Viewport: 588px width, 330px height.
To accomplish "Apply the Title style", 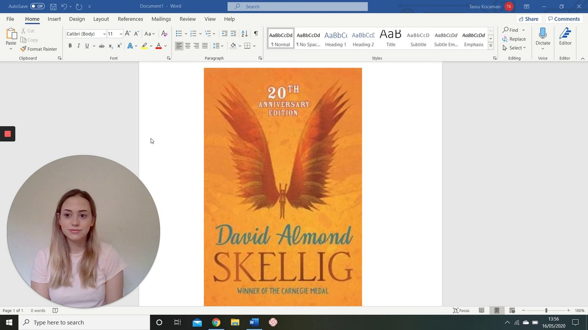I will point(390,38).
